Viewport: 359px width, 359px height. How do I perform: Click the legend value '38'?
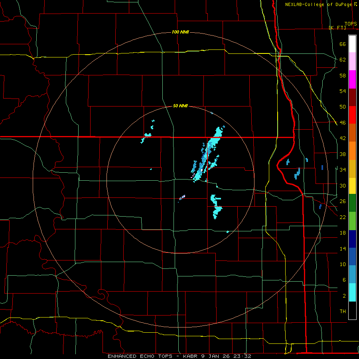pyautogui.click(x=343, y=154)
